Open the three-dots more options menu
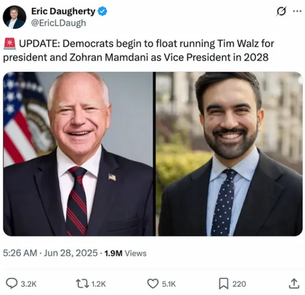 point(297,11)
